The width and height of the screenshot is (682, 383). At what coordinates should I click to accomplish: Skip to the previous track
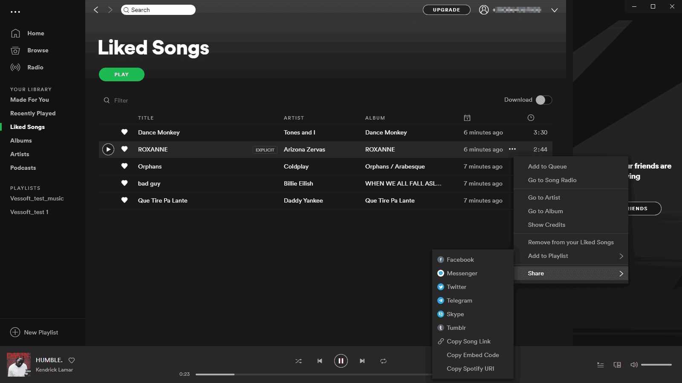coord(320,361)
